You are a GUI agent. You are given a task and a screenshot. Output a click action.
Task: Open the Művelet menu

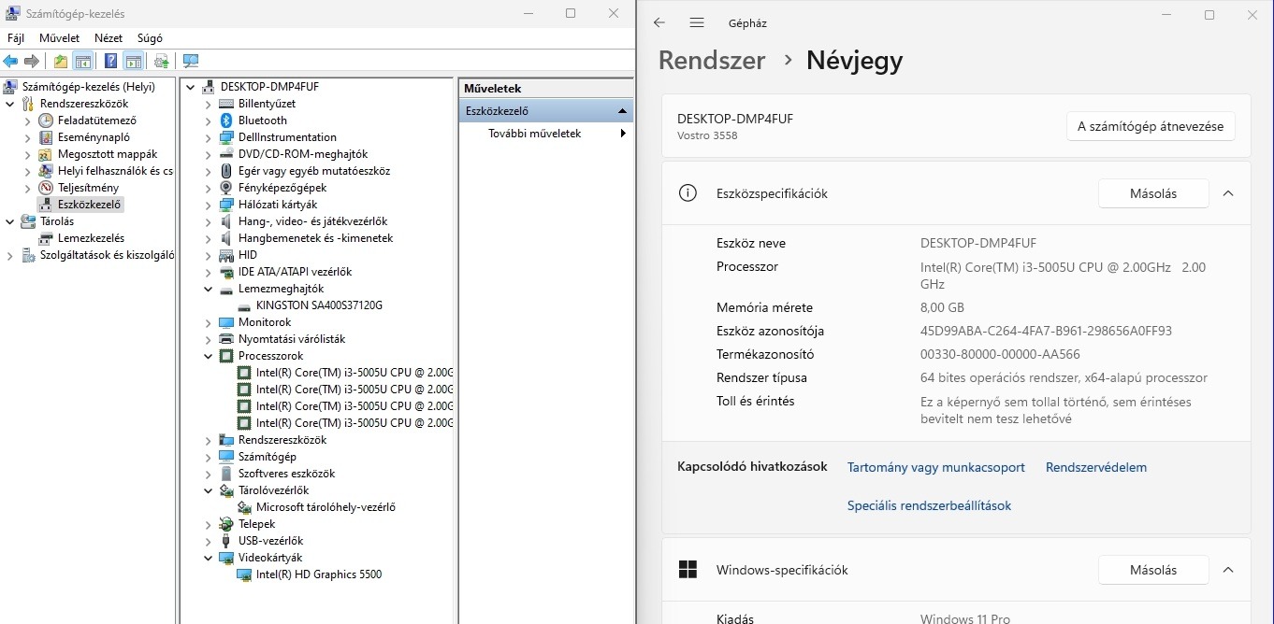click(59, 38)
